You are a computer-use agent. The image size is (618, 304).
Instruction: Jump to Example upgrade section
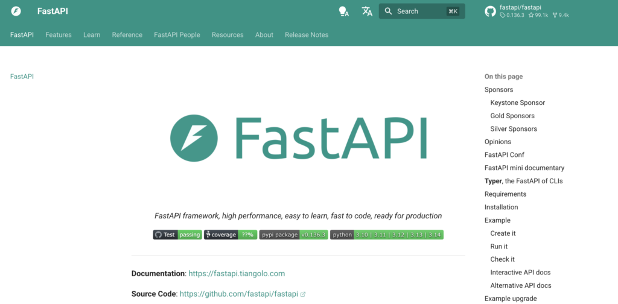point(511,299)
